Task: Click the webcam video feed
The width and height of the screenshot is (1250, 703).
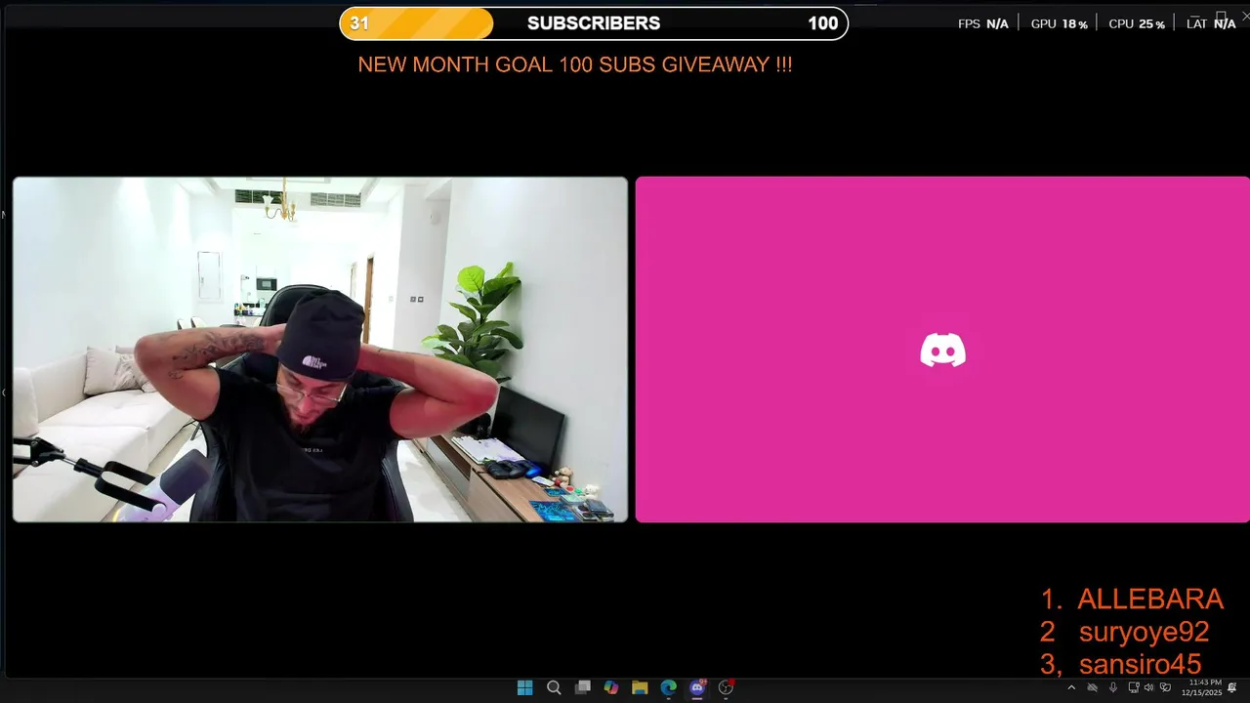Action: [x=320, y=350]
